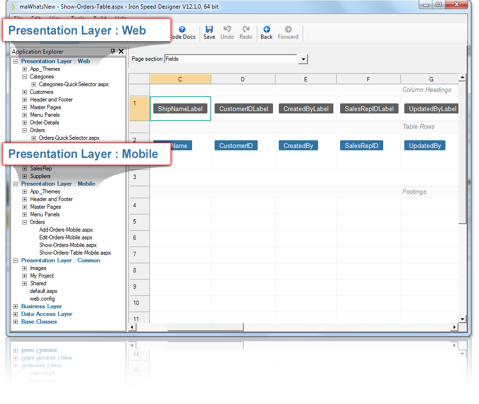Open the Page section Fields dropdown

click(x=303, y=58)
